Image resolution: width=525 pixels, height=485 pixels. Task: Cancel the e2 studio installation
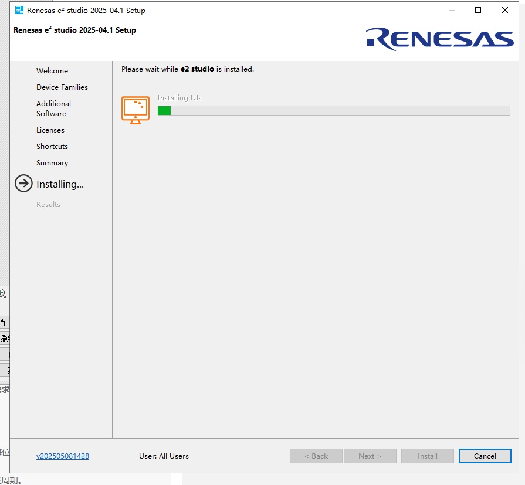click(485, 456)
